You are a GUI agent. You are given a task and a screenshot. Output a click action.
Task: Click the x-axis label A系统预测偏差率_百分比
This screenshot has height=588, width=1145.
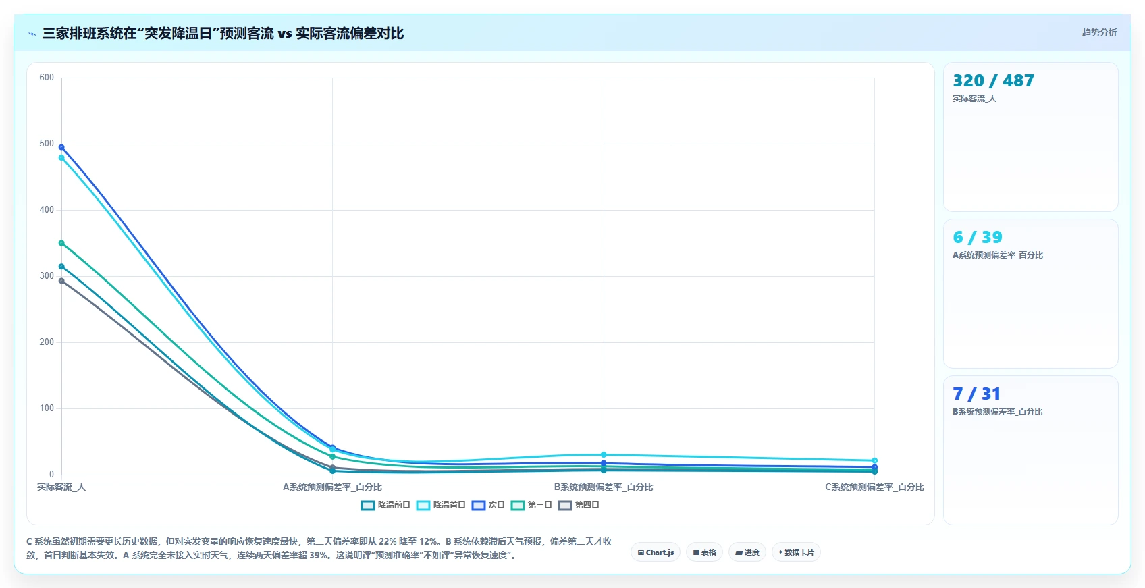click(x=332, y=487)
